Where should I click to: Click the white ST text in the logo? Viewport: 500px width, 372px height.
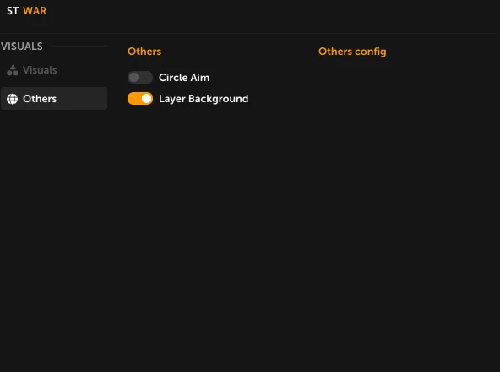(13, 11)
